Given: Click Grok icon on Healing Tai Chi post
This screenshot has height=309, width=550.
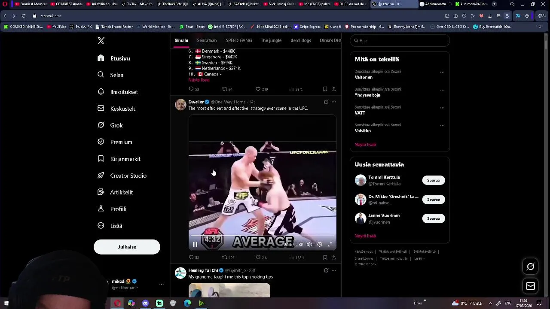Looking at the screenshot, I should coord(326,270).
